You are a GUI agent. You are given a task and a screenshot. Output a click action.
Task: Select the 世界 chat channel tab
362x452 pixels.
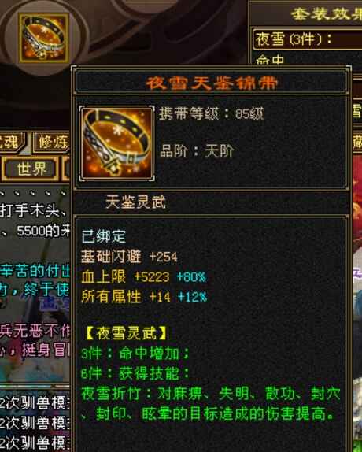[x=31, y=169]
